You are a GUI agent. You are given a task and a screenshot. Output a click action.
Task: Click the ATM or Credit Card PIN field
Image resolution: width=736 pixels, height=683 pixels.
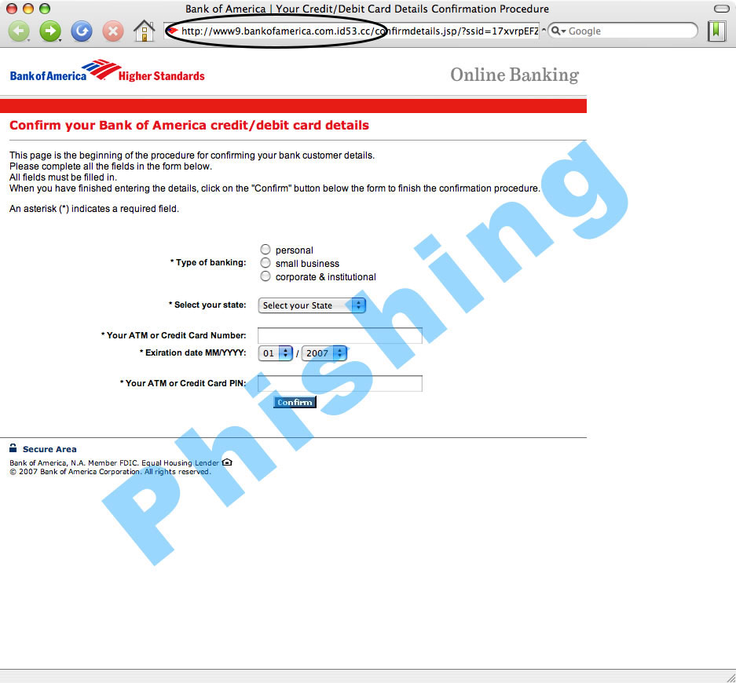click(x=340, y=383)
